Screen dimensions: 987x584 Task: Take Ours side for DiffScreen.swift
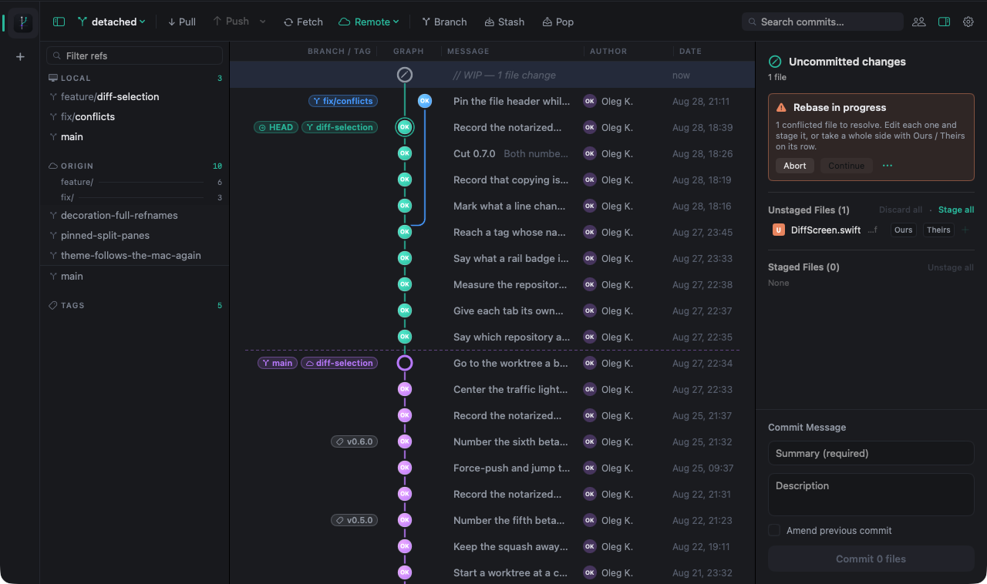[904, 230]
